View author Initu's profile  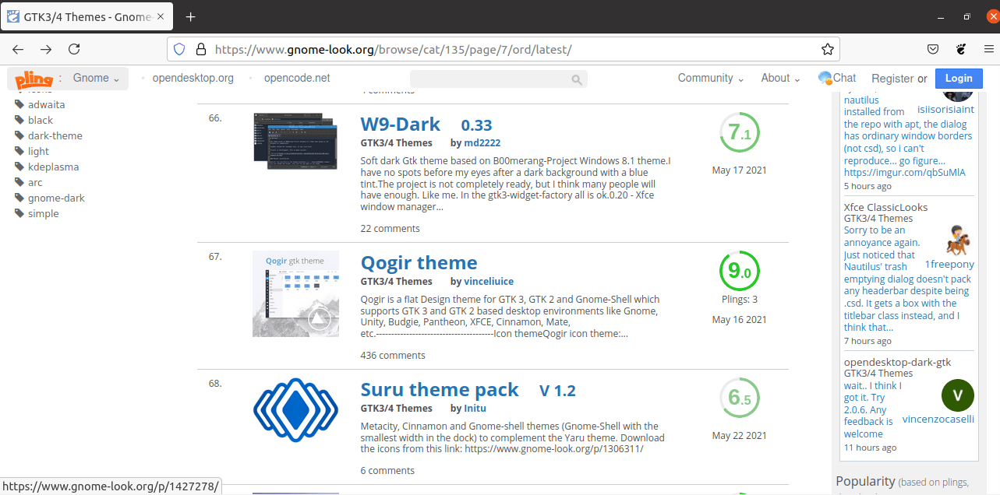point(475,408)
